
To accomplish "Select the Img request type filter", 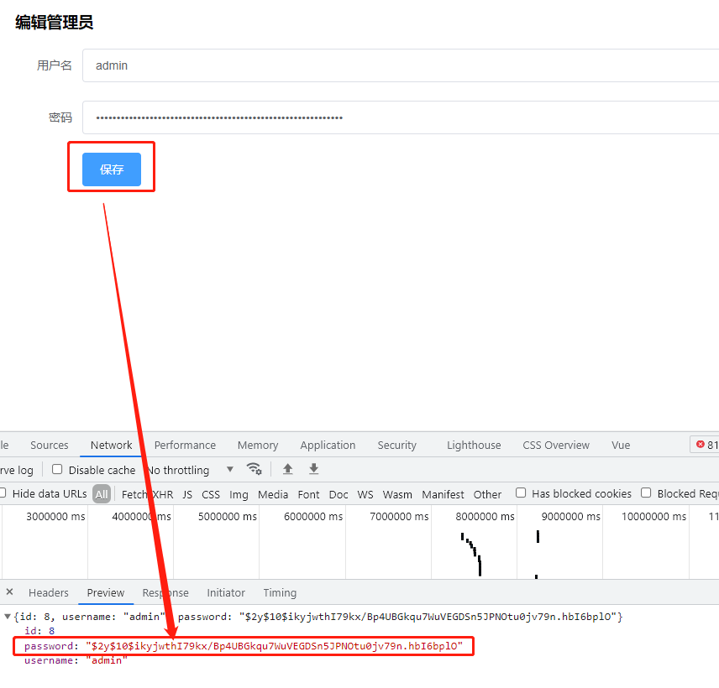I will 239,494.
